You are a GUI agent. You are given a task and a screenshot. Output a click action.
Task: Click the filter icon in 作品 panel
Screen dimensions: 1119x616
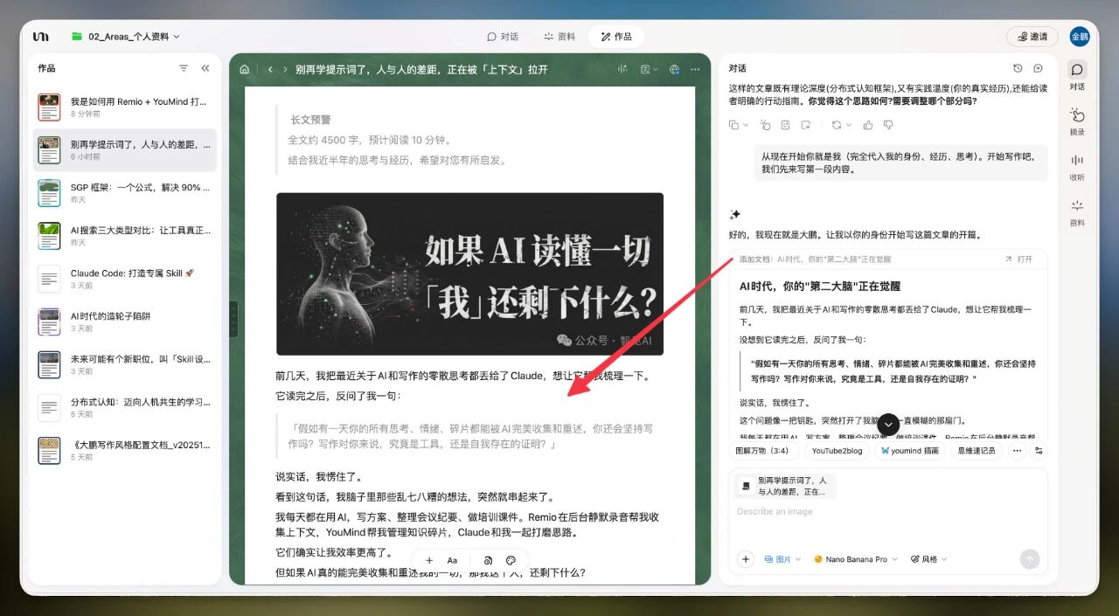[184, 68]
